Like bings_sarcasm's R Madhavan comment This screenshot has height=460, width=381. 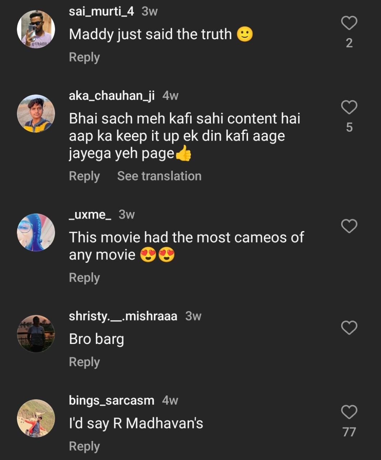349,412
